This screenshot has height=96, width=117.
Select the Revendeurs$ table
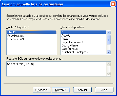click(32, 39)
